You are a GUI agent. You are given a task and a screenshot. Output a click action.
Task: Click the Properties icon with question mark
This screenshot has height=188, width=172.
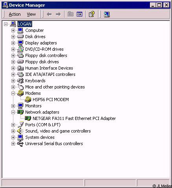coord(92,14)
